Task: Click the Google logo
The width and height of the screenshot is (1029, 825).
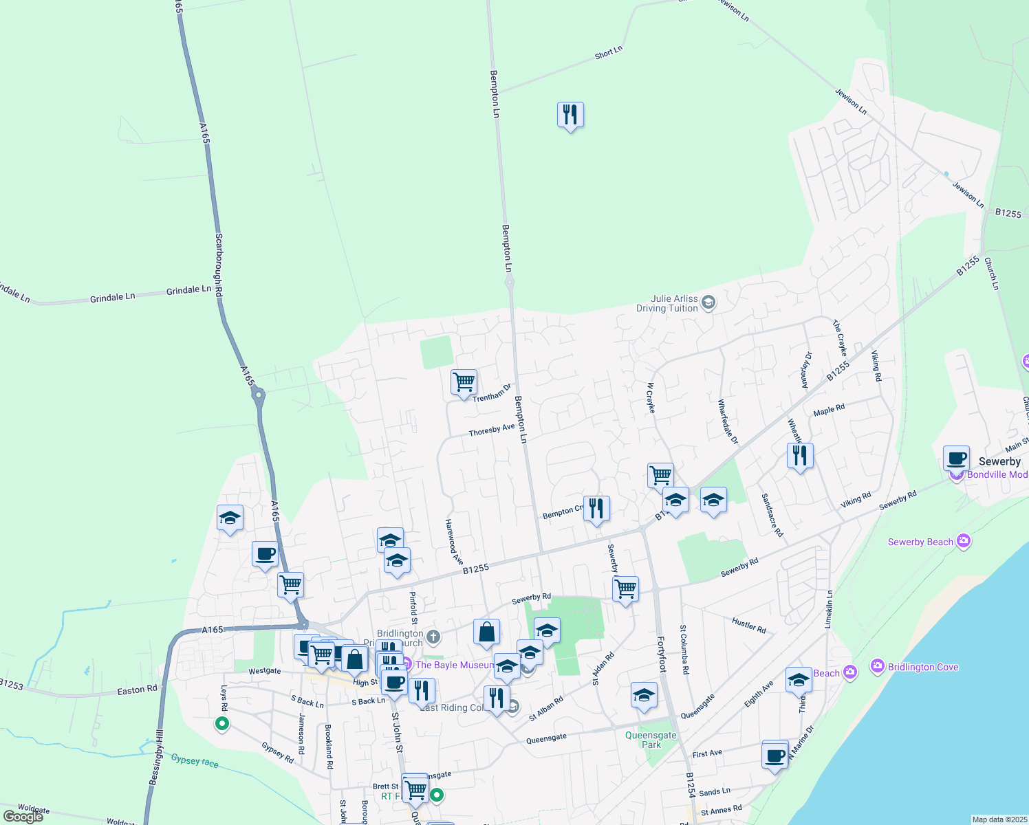Action: click(23, 815)
